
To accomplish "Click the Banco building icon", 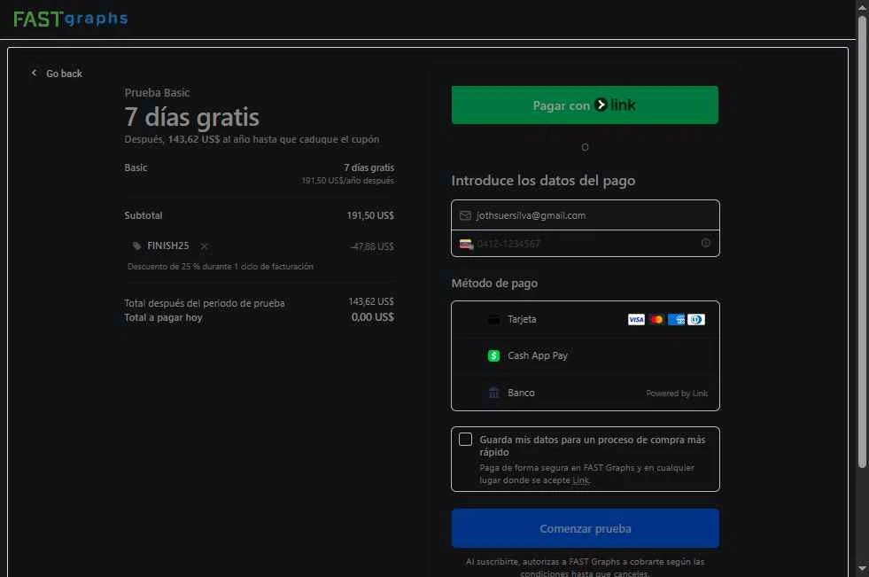I will [x=493, y=393].
